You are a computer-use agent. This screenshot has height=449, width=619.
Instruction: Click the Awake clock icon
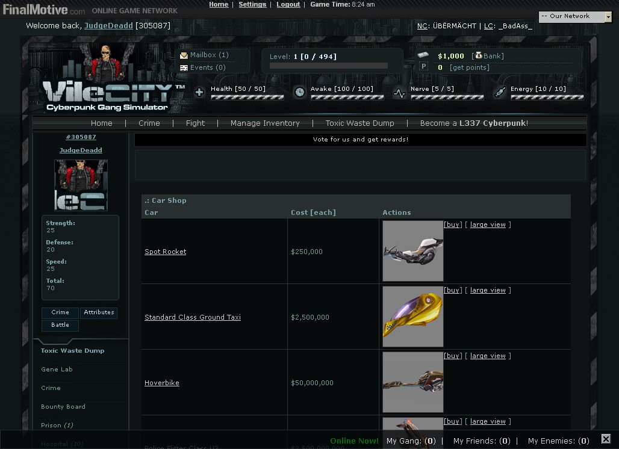[299, 92]
